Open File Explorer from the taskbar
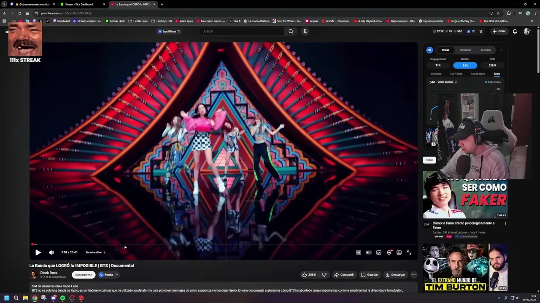Image resolution: width=540 pixels, height=303 pixels. pyautogui.click(x=25, y=298)
